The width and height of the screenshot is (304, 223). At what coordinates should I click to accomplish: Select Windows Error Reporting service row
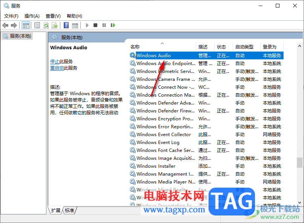206,127
